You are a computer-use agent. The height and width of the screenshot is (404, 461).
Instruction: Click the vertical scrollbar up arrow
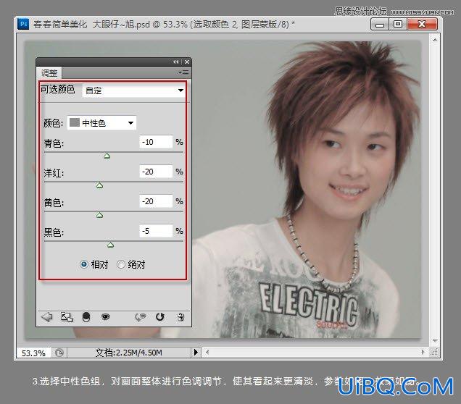pyautogui.click(x=435, y=39)
